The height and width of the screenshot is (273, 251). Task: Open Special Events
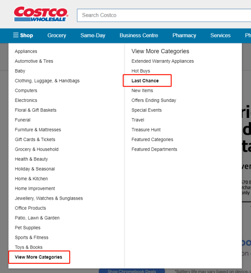(x=147, y=110)
